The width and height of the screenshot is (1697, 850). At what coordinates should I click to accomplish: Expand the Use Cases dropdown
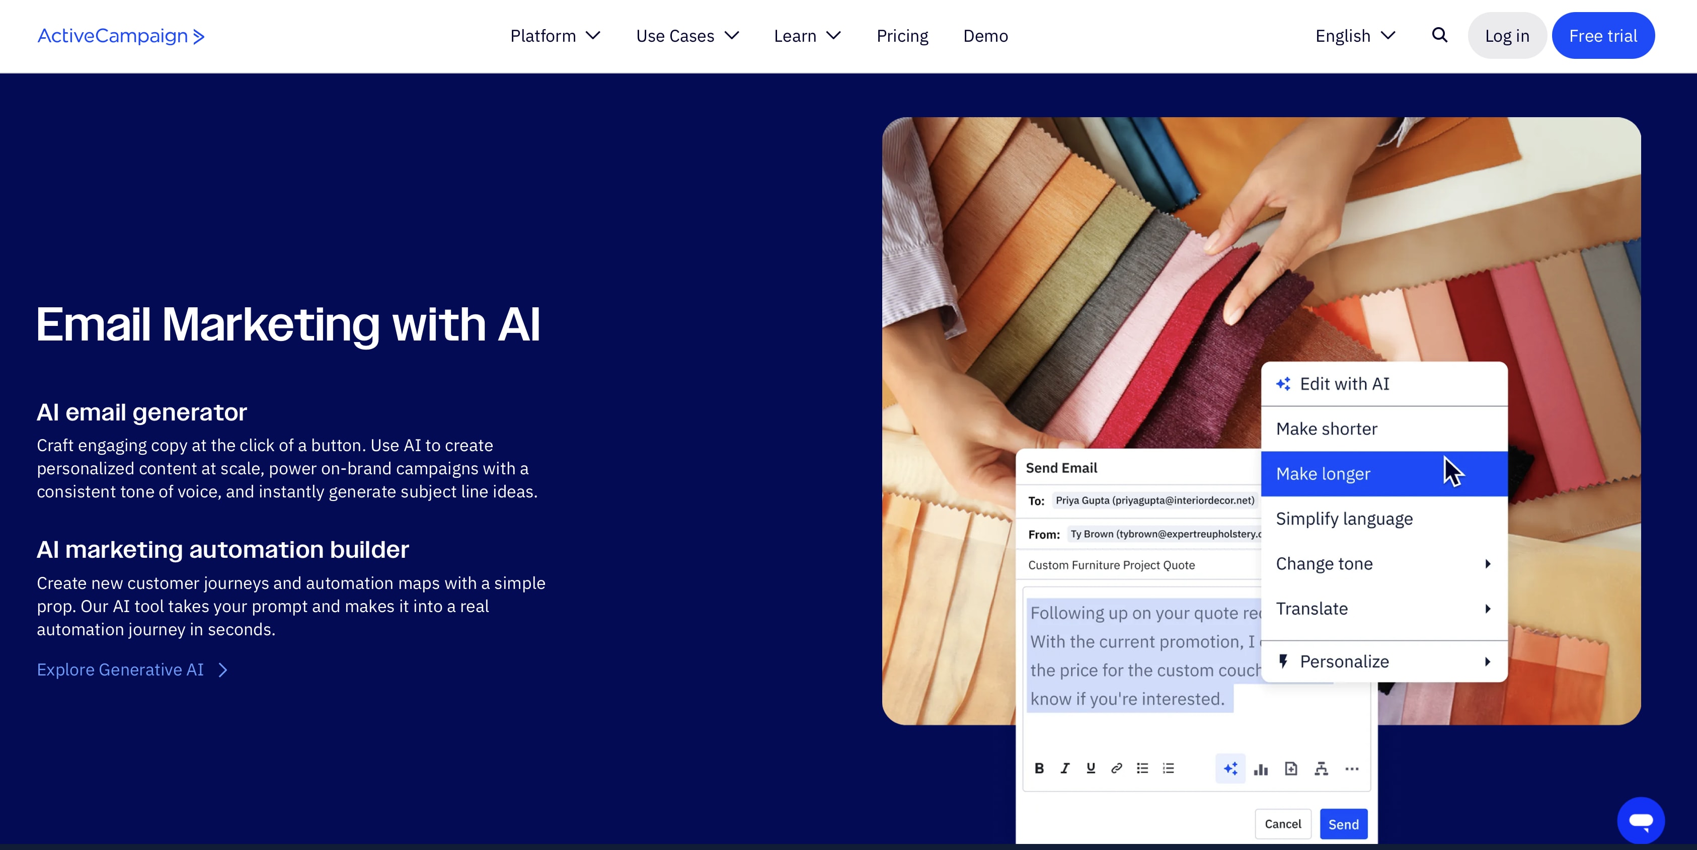[x=687, y=36]
